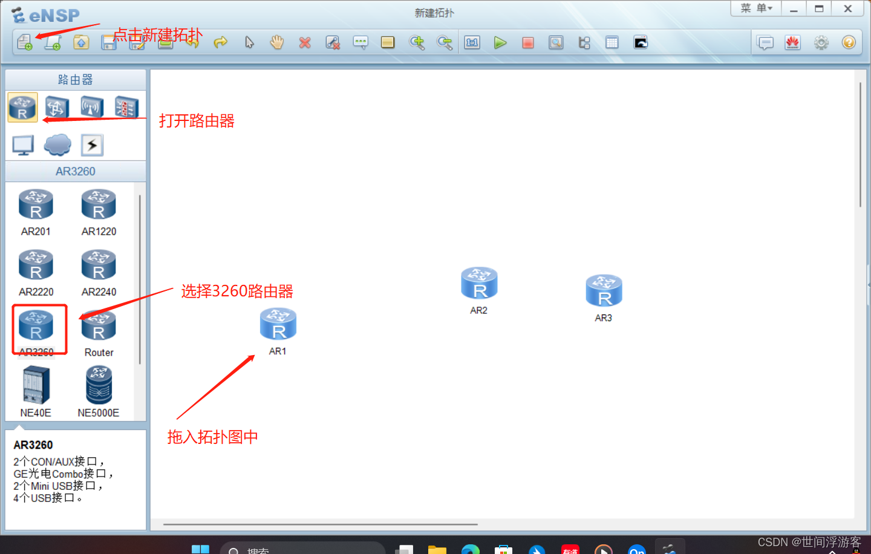Open the CLI console window icon
This screenshot has height=554, width=871.
[x=641, y=42]
